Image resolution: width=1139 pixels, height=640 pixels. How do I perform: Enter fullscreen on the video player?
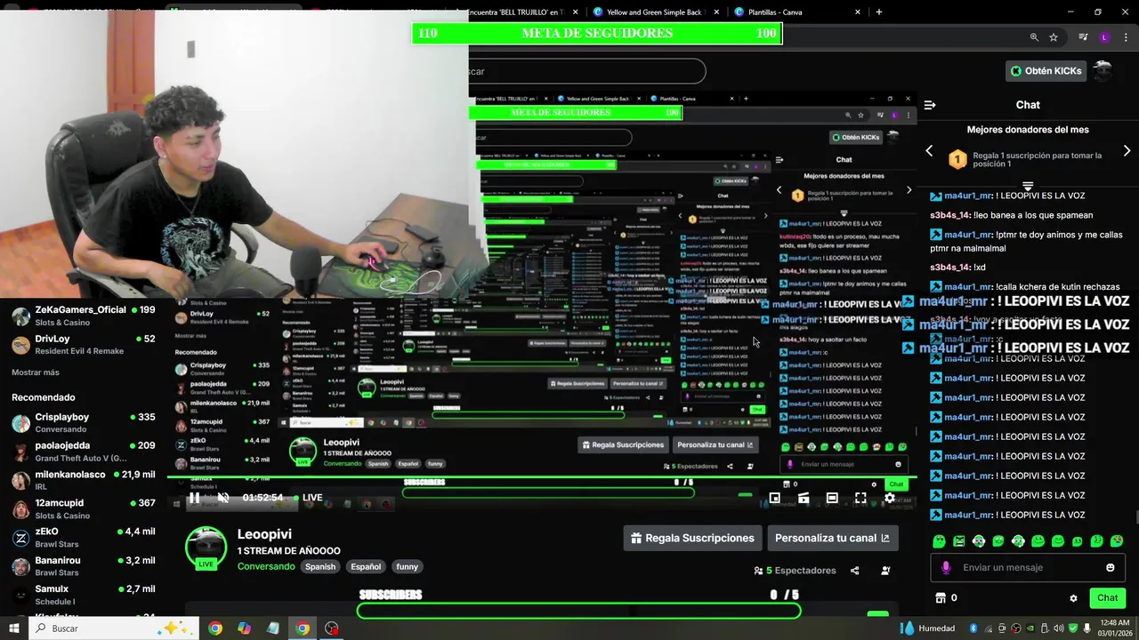point(860,499)
